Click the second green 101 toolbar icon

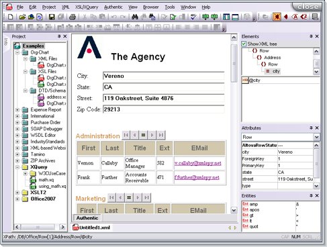click(x=214, y=17)
